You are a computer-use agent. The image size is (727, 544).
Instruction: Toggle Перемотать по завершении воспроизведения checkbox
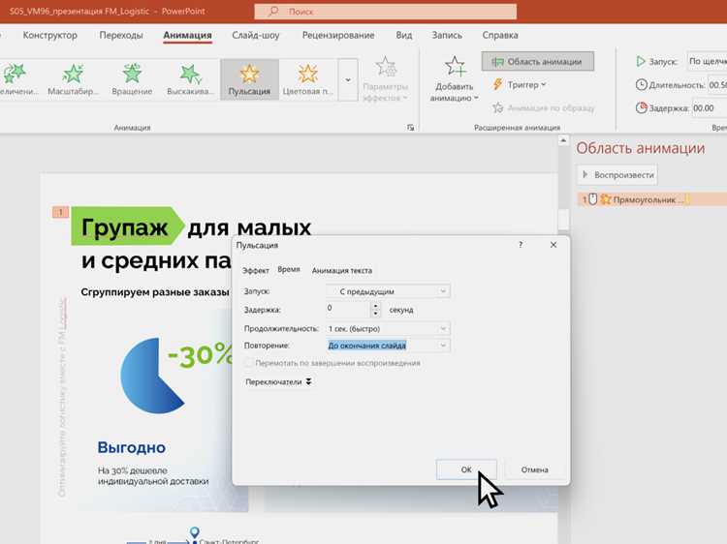tap(248, 363)
